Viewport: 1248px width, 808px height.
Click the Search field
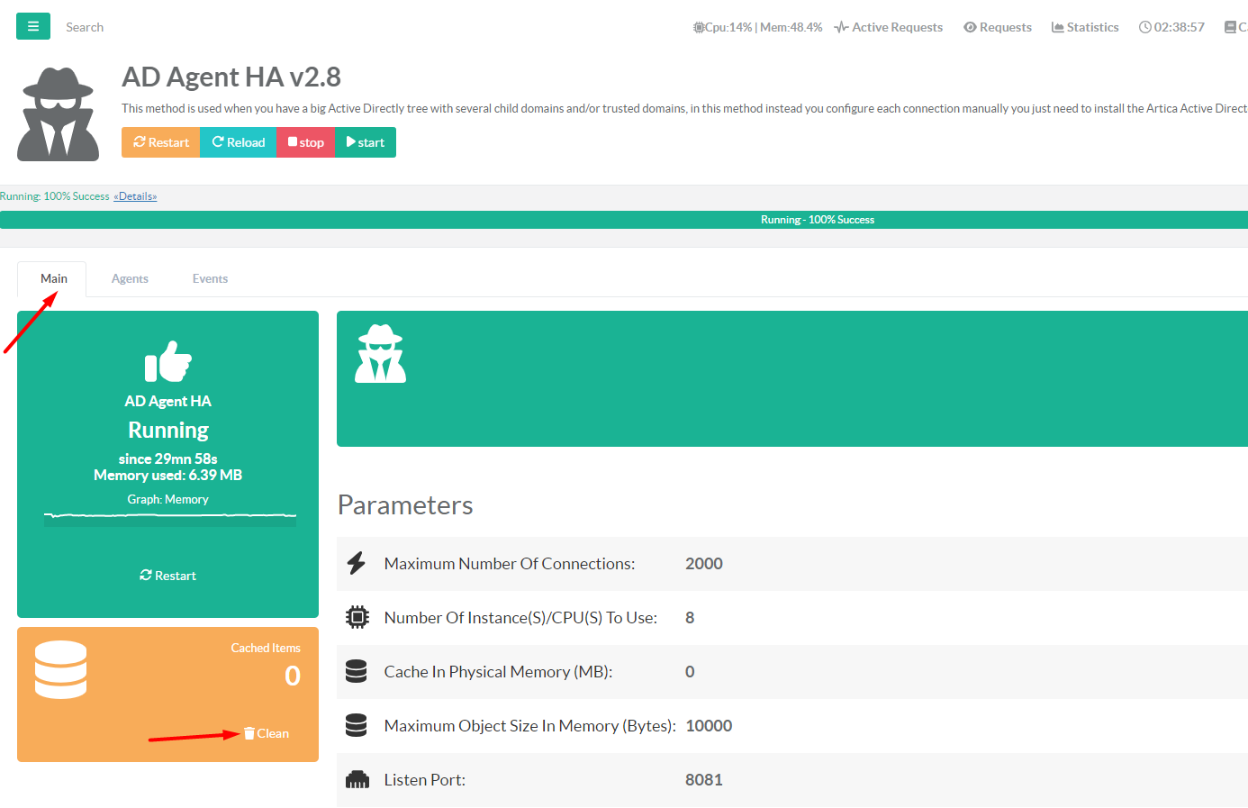click(x=85, y=27)
